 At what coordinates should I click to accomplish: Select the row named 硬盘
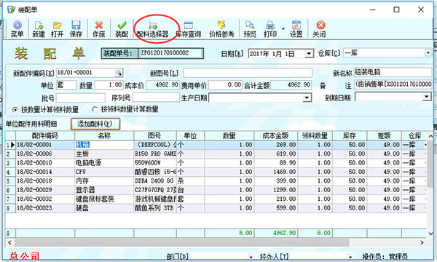point(216,208)
